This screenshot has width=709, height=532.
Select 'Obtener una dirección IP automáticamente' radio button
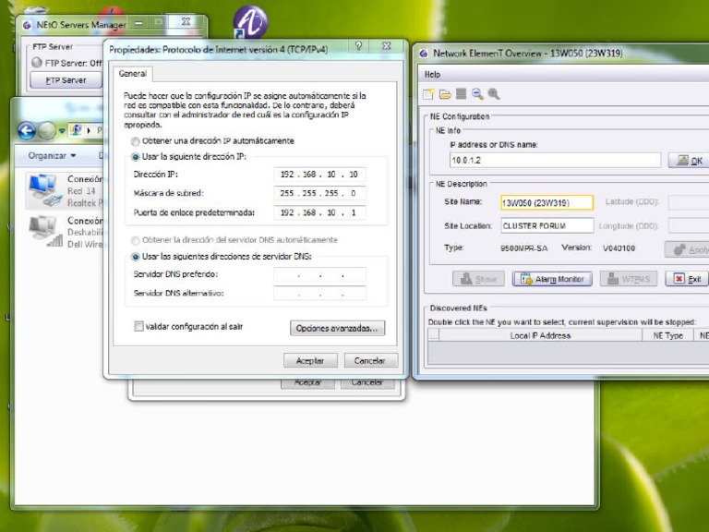point(136,141)
